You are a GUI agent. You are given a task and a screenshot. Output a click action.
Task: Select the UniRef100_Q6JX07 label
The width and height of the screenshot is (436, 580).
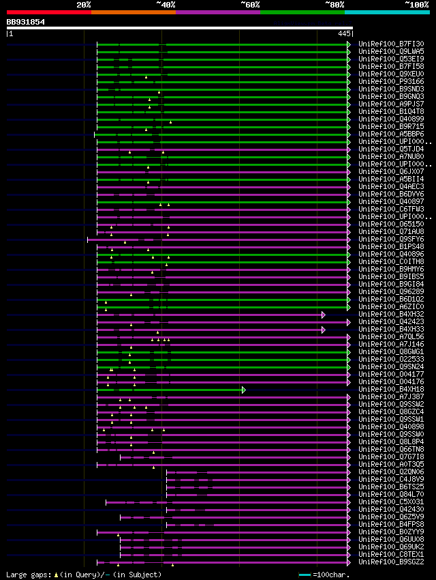click(x=391, y=171)
